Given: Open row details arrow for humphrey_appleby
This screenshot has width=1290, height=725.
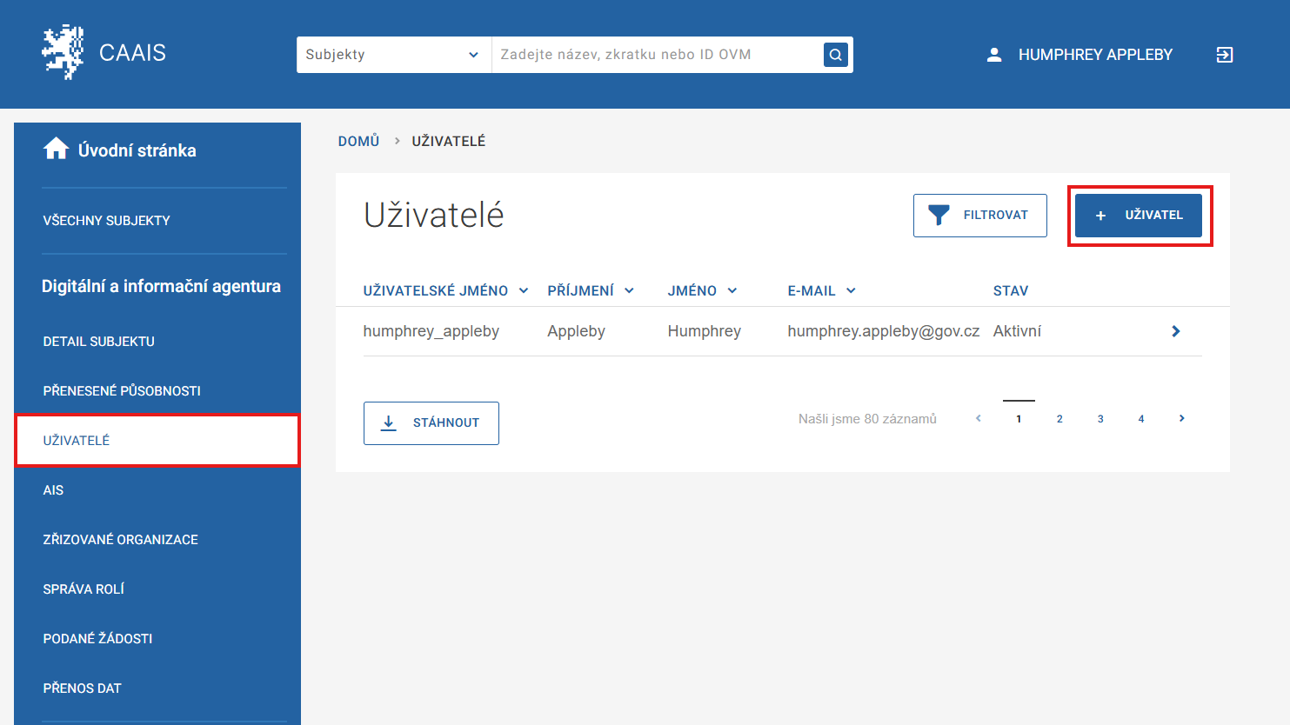Looking at the screenshot, I should pyautogui.click(x=1175, y=331).
